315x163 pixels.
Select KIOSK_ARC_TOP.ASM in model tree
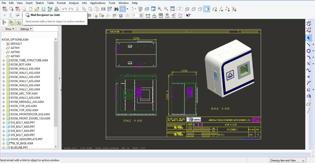coord(24,93)
